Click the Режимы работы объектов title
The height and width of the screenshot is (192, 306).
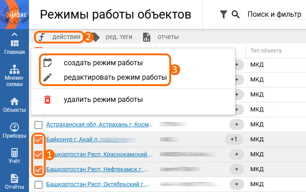tap(115, 14)
